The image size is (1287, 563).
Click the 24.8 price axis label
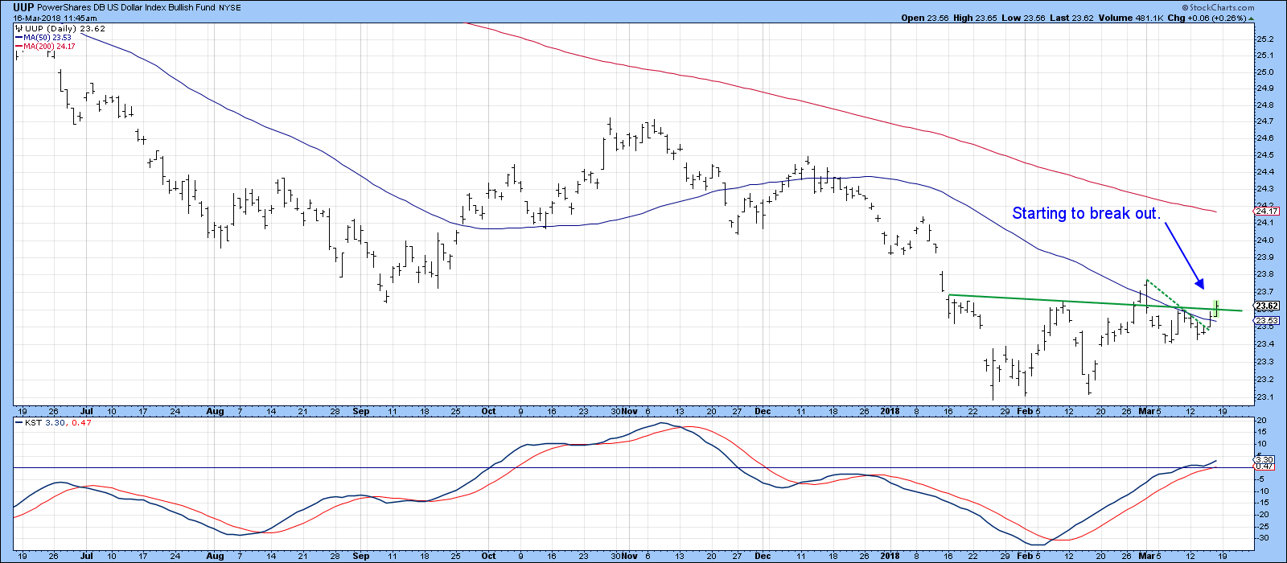(x=1265, y=105)
